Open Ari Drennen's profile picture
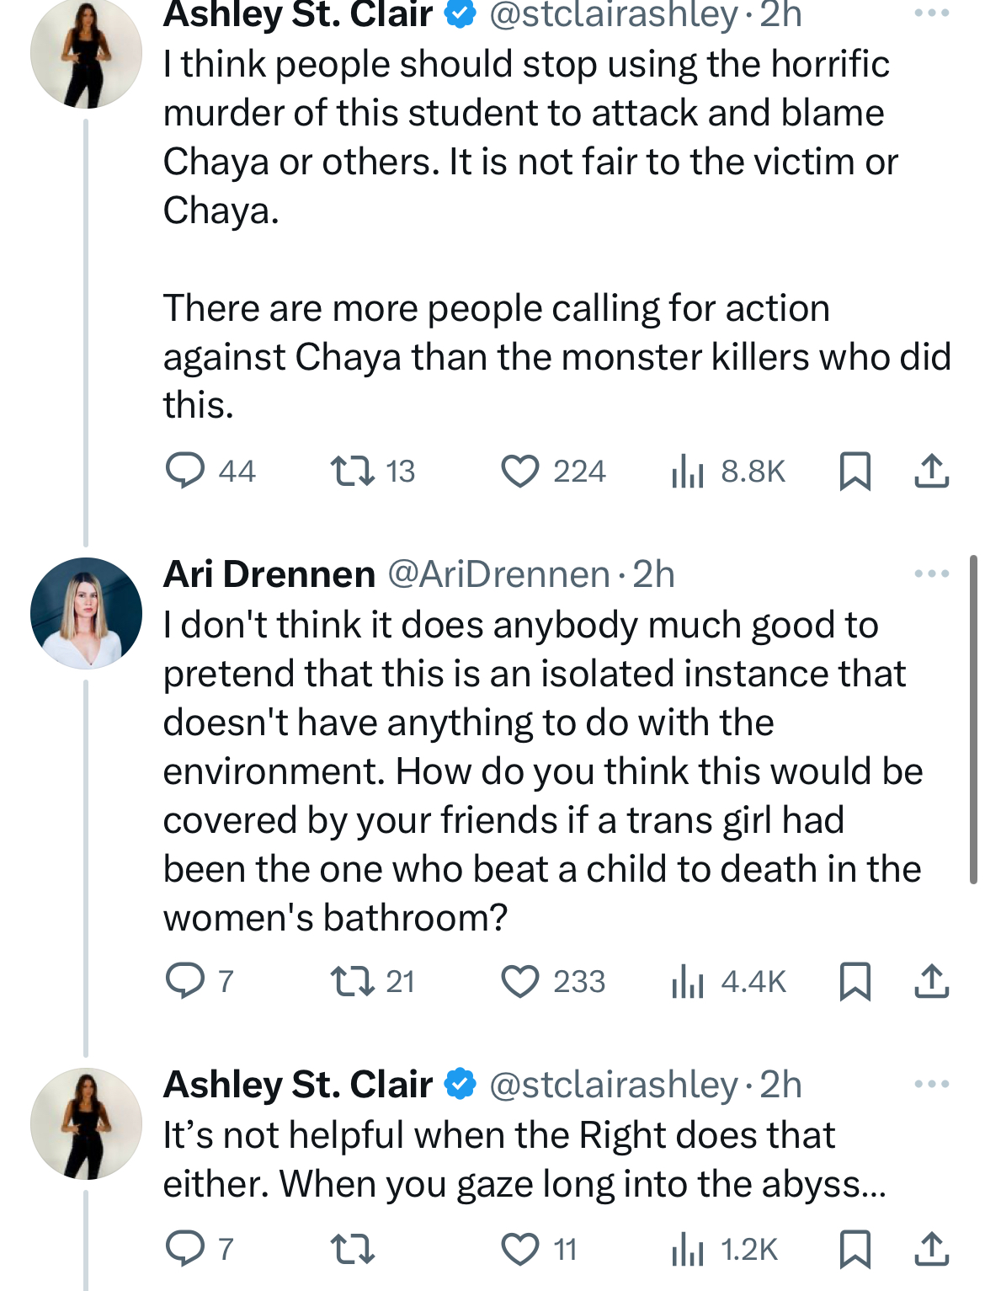The image size is (985, 1291). tap(86, 613)
